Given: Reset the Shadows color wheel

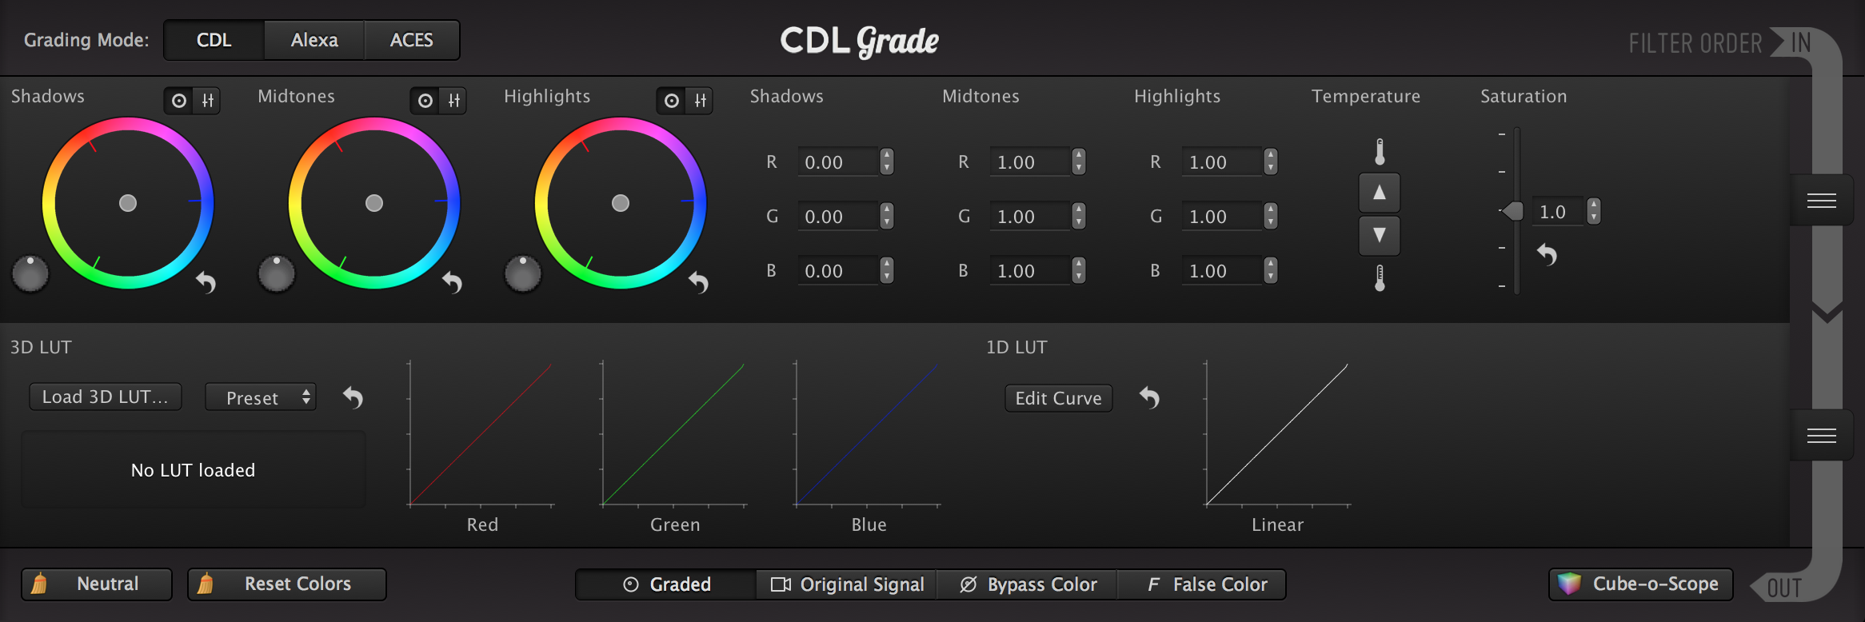Looking at the screenshot, I should coord(206,282).
